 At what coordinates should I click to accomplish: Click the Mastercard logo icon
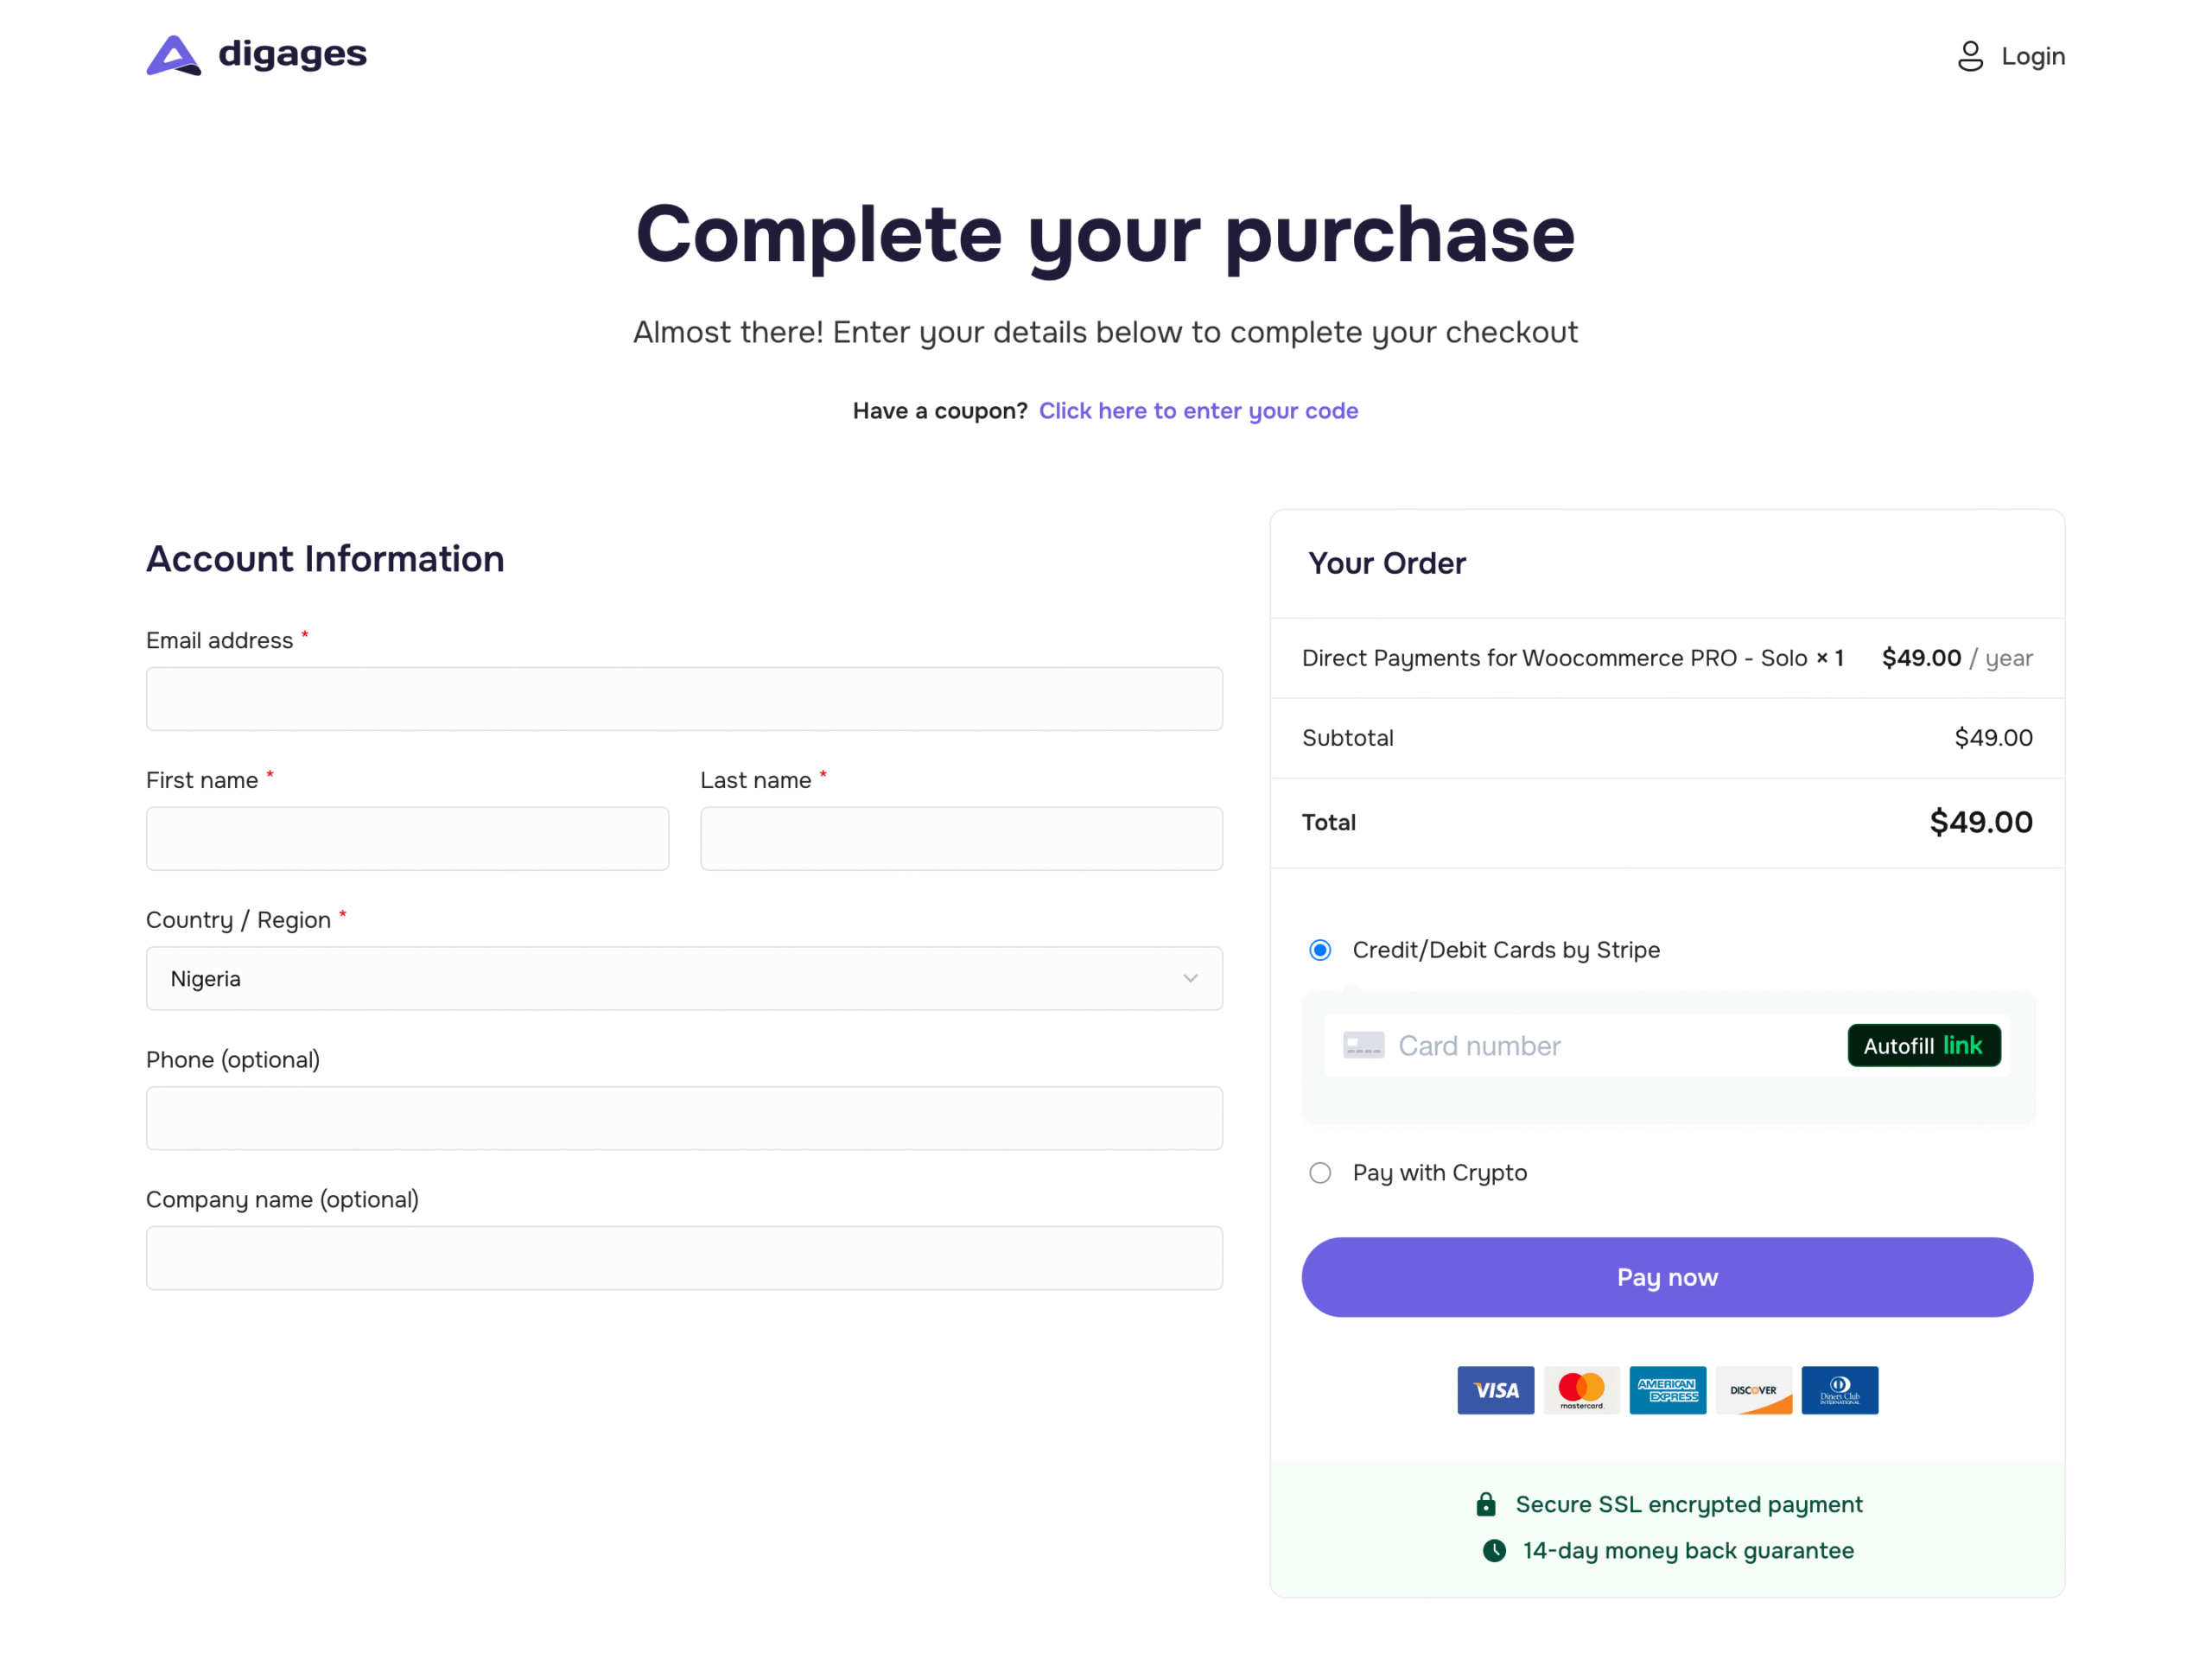(x=1581, y=1389)
